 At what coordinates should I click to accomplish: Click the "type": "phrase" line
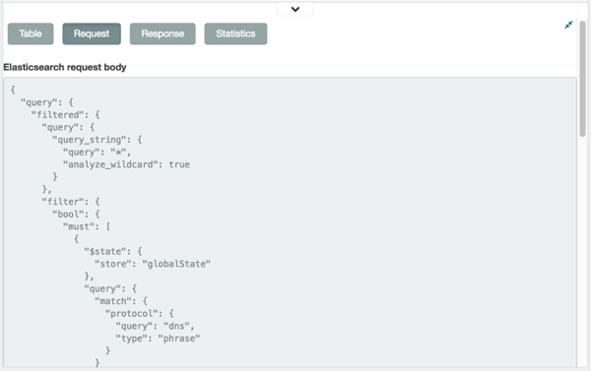[158, 339]
